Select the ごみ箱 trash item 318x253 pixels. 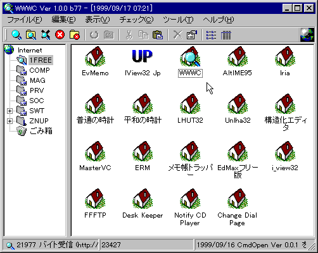41,131
